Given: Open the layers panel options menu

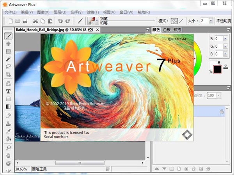Looking at the screenshot, I should coord(229,88).
